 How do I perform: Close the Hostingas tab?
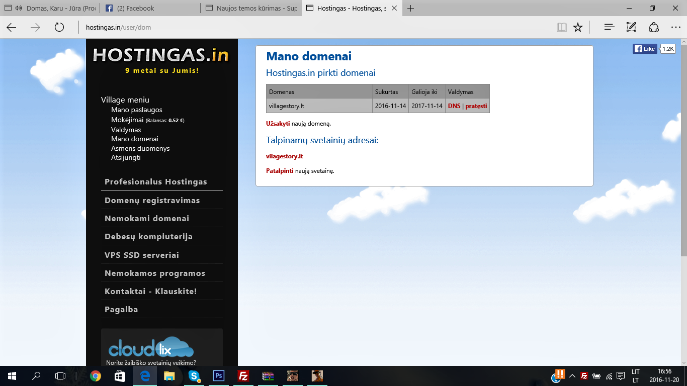[x=394, y=8]
